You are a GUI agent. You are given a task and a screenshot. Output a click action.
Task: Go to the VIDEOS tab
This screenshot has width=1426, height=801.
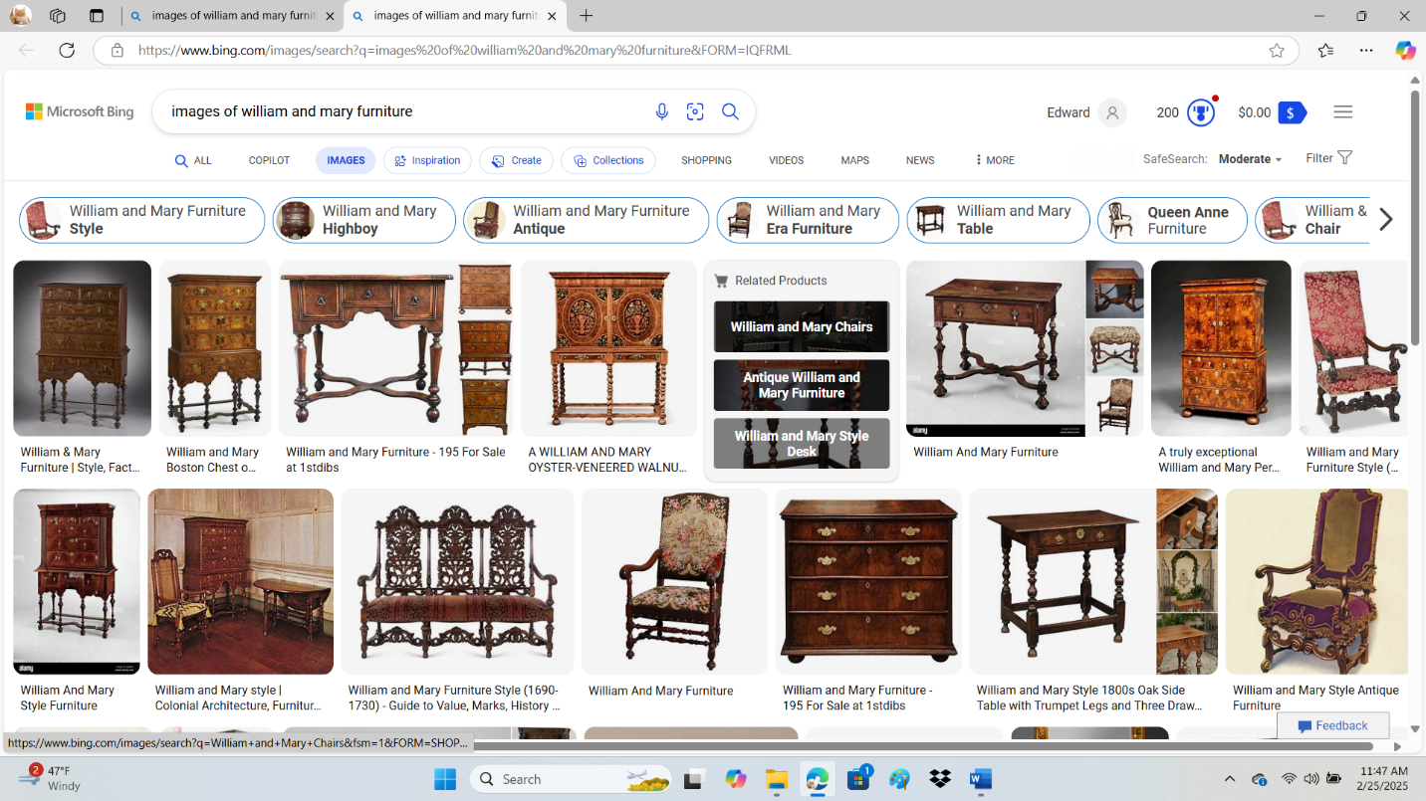[786, 160]
